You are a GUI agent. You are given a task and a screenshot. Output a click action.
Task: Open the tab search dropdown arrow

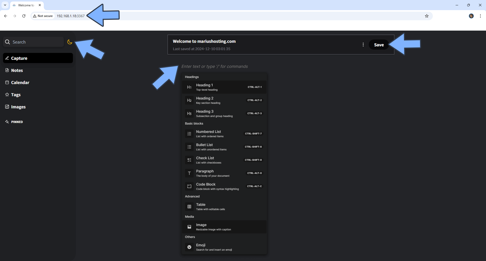5,5
